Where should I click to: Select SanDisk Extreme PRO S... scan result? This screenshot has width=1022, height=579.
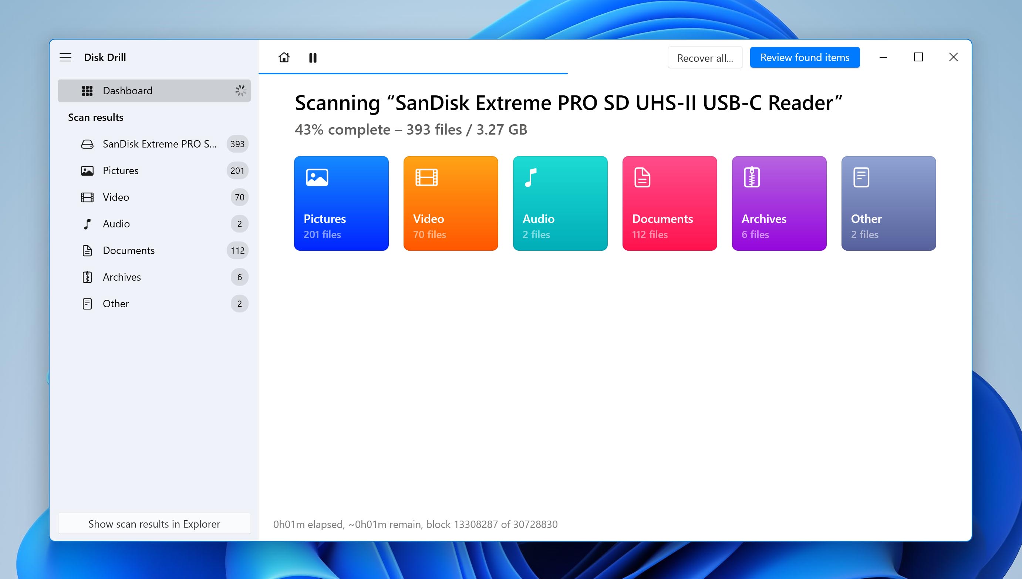[160, 144]
